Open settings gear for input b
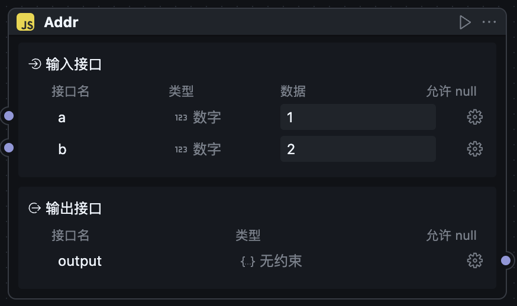The height and width of the screenshot is (306, 517). pos(474,148)
